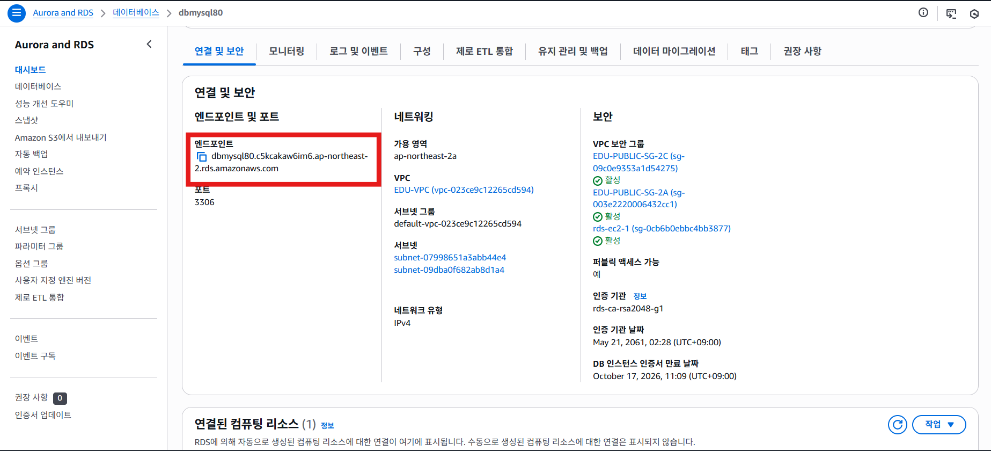991x451 pixels.
Task: Open the hamburger navigation menu icon
Action: [16, 13]
